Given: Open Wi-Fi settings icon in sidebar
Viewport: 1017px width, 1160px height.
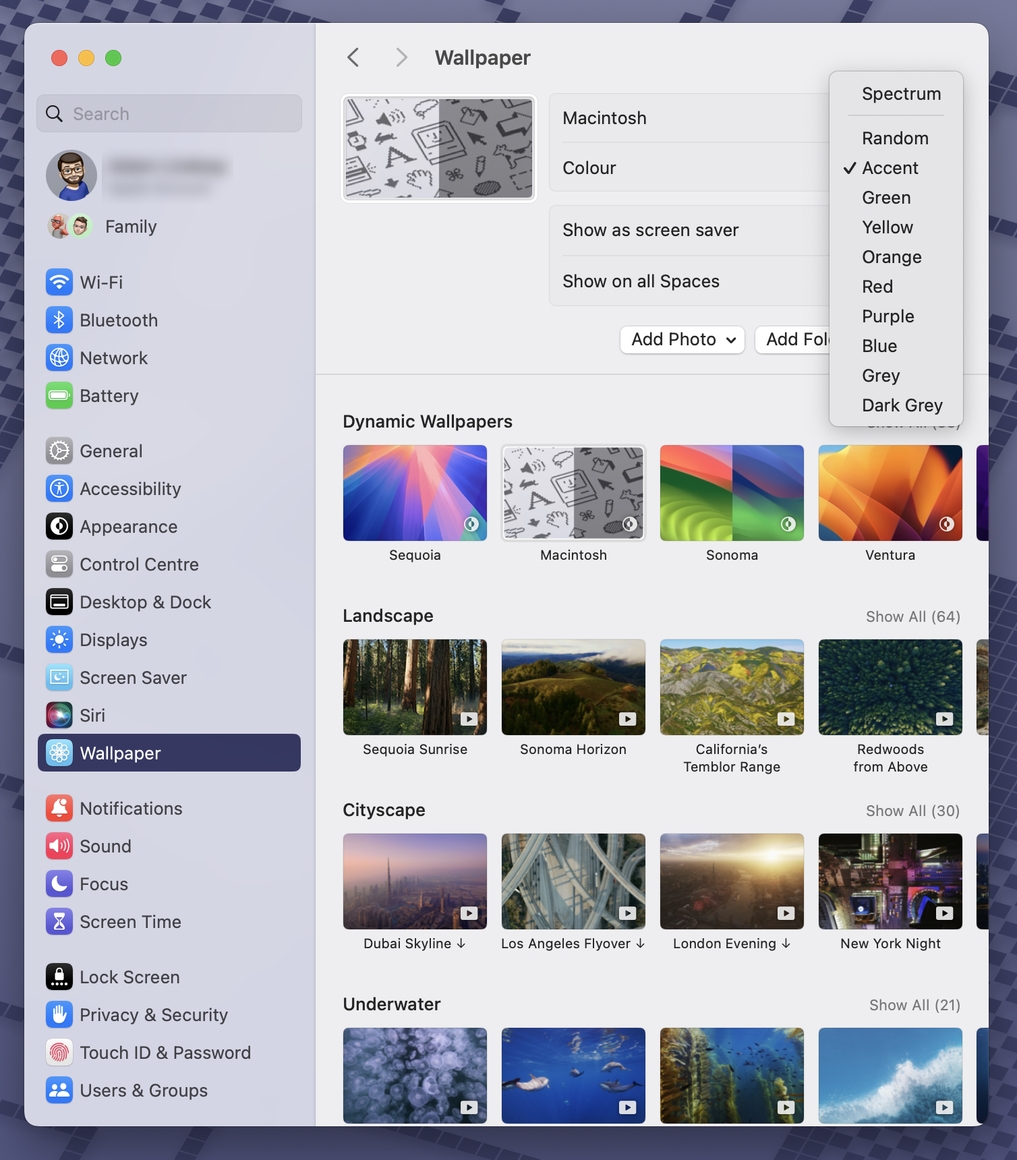Looking at the screenshot, I should point(59,282).
